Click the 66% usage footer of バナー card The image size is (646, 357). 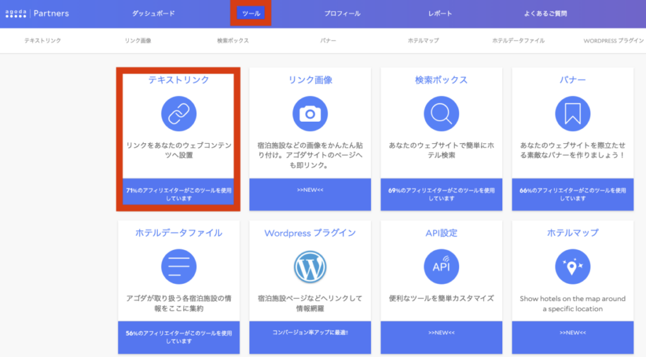[x=573, y=194]
